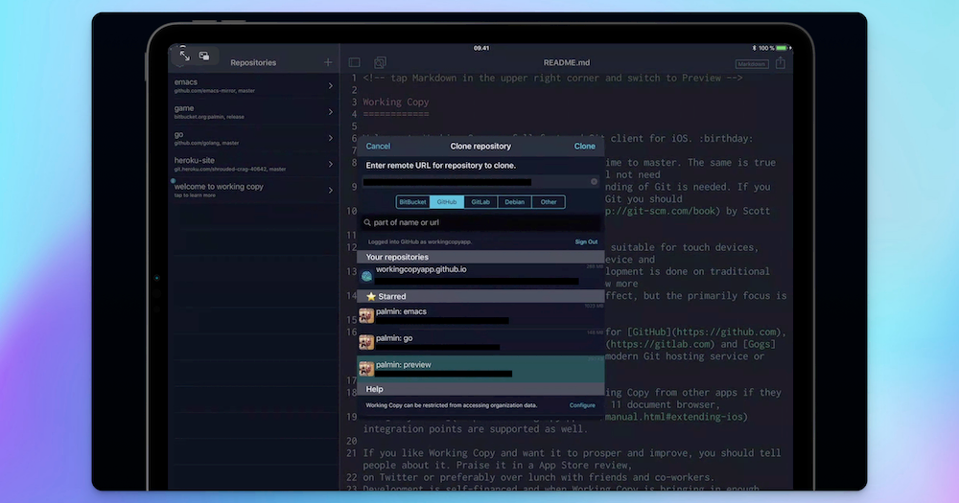Open the emacs repository row
The image size is (959, 503).
254,86
